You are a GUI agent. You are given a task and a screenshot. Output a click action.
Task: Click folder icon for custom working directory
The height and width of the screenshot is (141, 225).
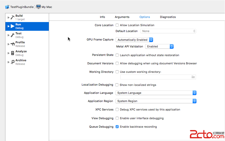[x=193, y=77]
